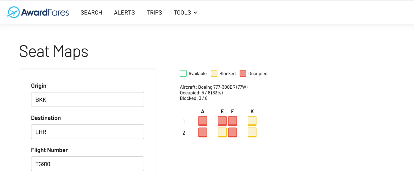Image resolution: width=414 pixels, height=177 pixels.
Task: Go to the TRIPS page
Action: click(x=154, y=12)
